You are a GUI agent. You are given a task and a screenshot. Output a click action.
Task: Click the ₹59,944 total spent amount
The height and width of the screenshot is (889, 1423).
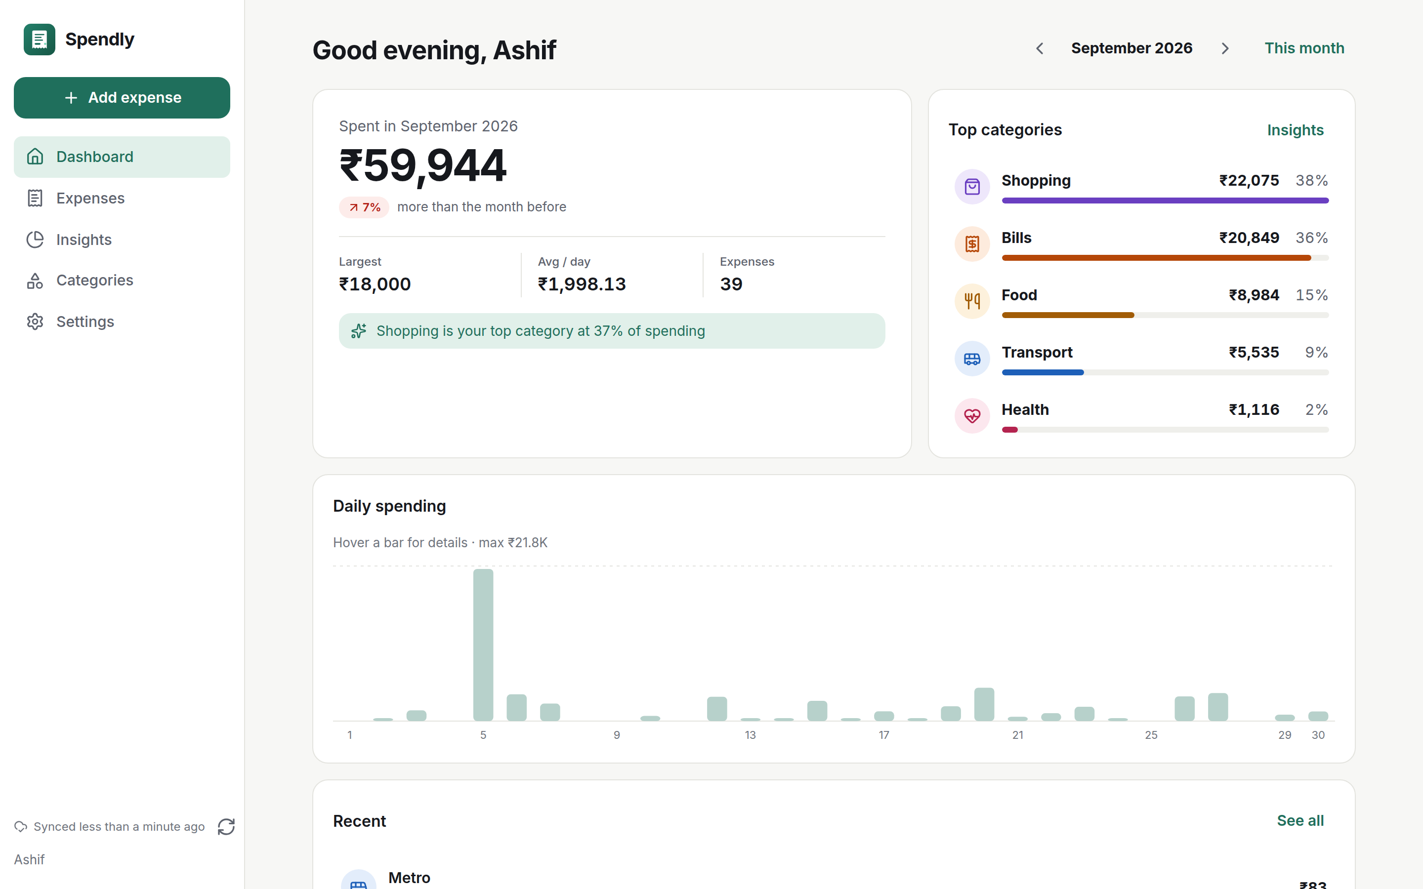(423, 165)
